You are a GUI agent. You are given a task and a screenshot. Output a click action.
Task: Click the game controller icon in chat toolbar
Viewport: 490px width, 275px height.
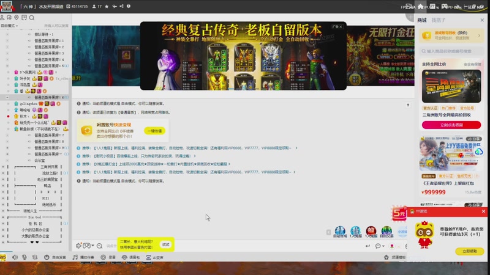86,246
